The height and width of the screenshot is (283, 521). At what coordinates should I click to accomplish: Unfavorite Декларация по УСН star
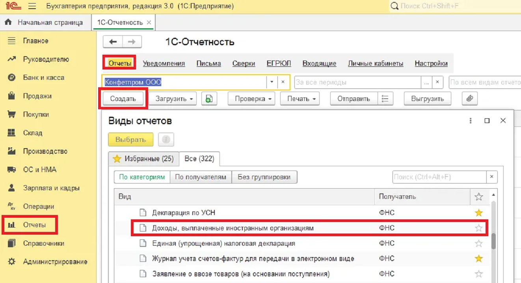pyautogui.click(x=479, y=213)
